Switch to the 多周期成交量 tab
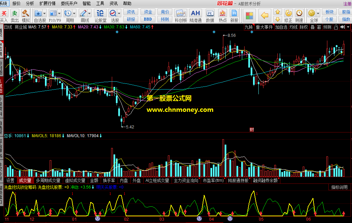Image resolution: width=352 pixels, height=223 pixels. (48, 180)
